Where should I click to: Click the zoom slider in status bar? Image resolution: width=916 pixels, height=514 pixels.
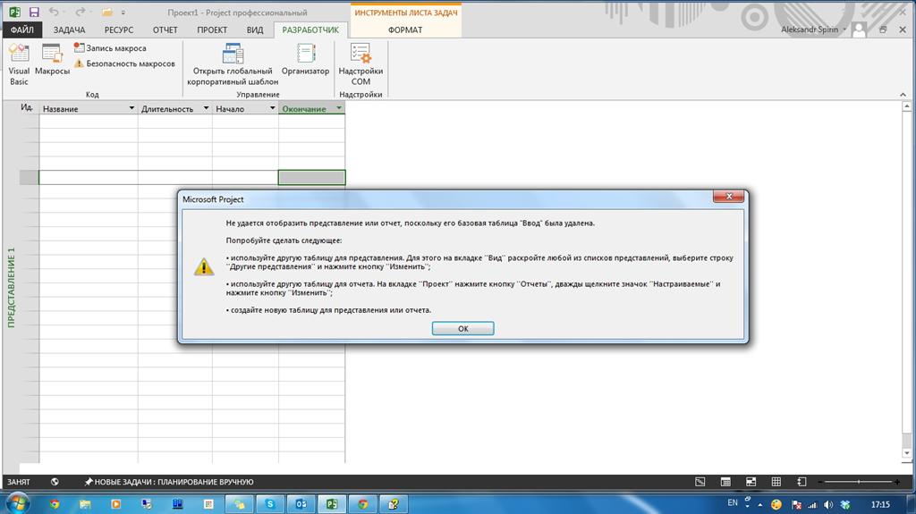[859, 482]
